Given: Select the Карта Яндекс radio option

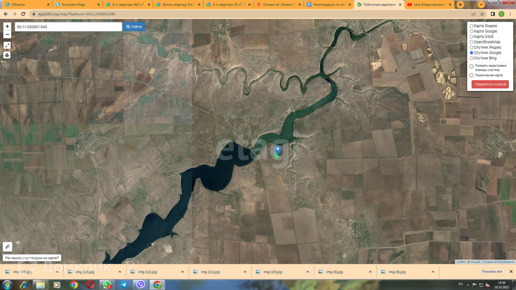Looking at the screenshot, I should tap(471, 26).
